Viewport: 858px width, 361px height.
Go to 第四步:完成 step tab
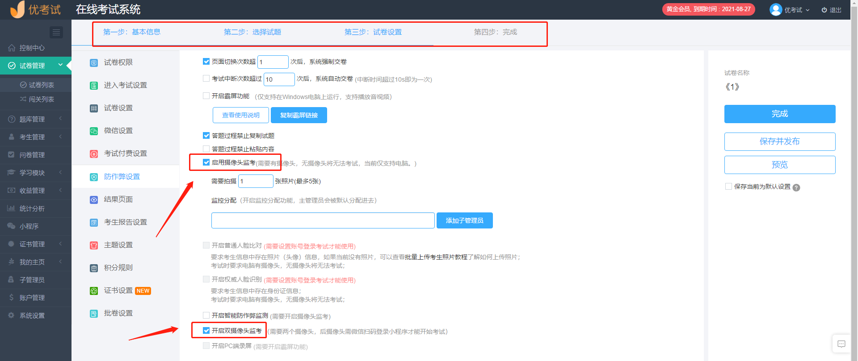[496, 32]
